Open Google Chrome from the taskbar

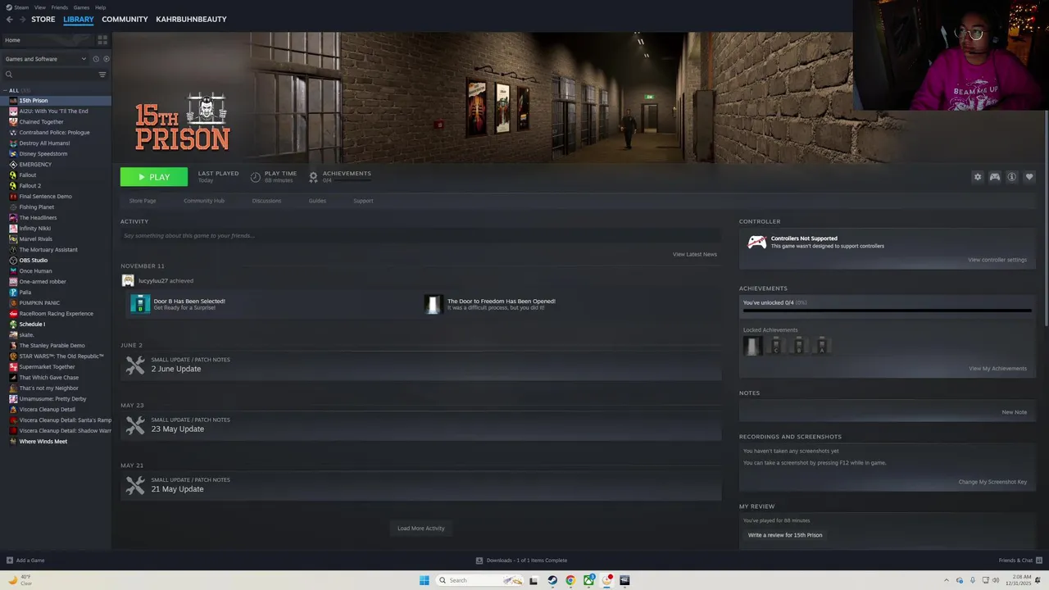click(x=570, y=580)
